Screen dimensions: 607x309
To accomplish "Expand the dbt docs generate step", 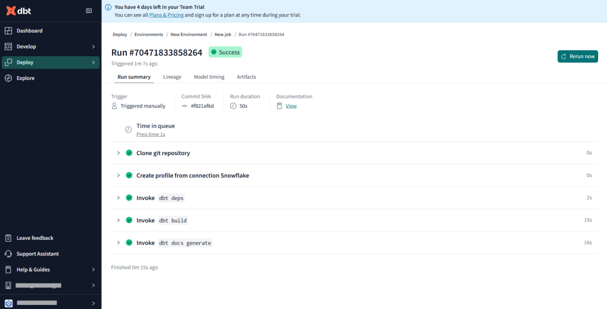I will pyautogui.click(x=119, y=243).
